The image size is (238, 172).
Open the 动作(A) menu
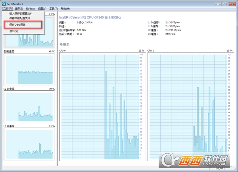(31, 9)
